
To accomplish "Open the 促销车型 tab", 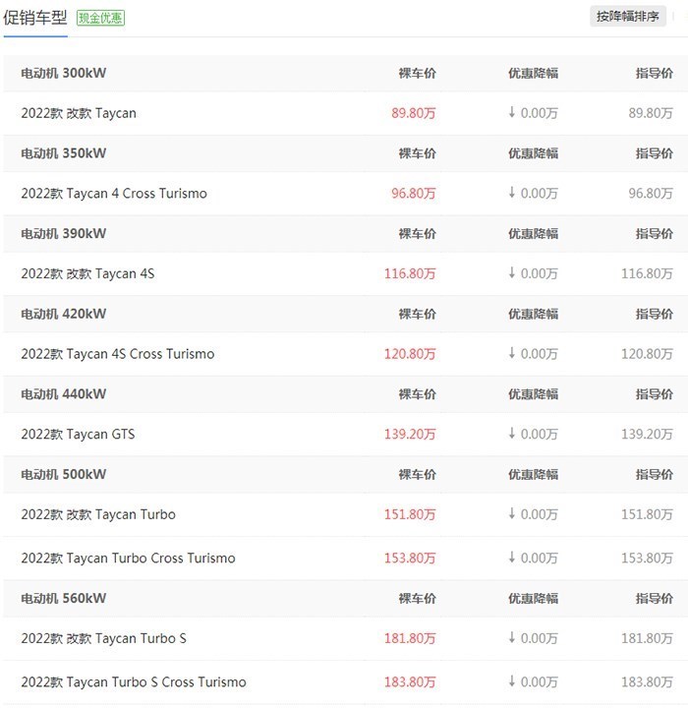I will [x=34, y=18].
